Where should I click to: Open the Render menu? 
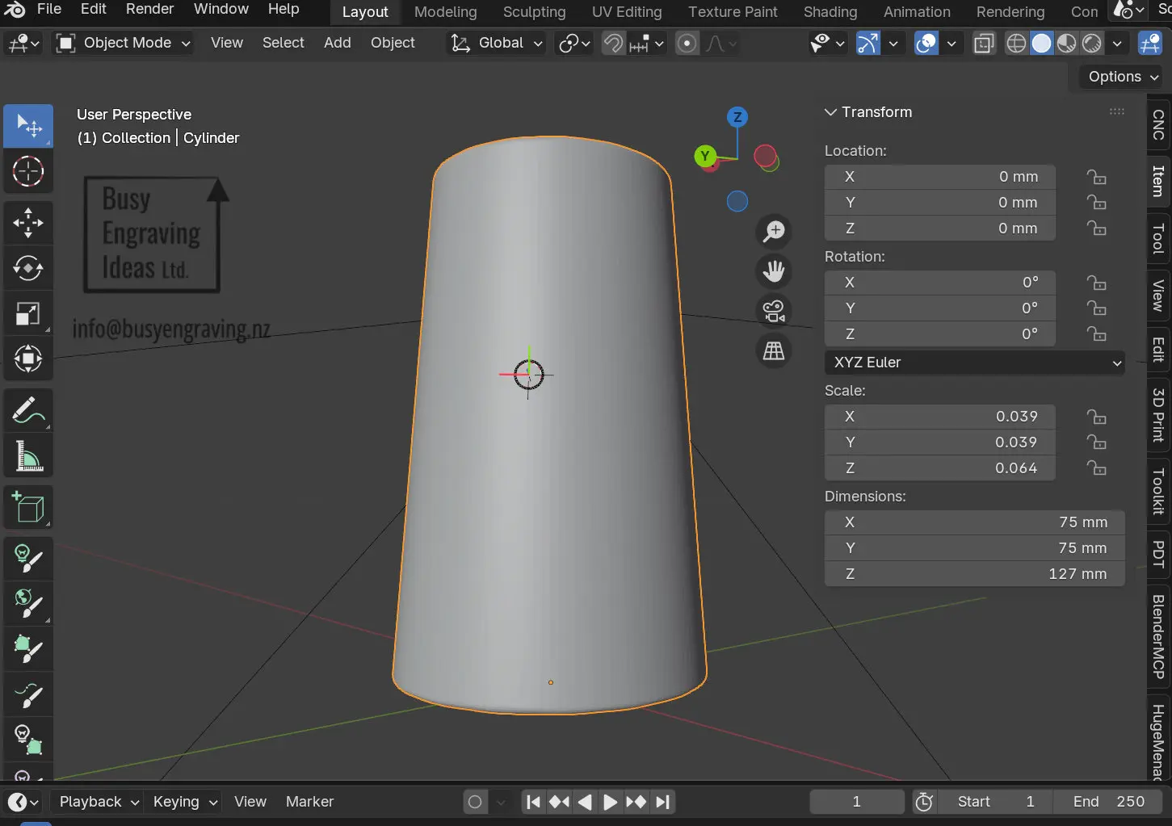click(149, 9)
